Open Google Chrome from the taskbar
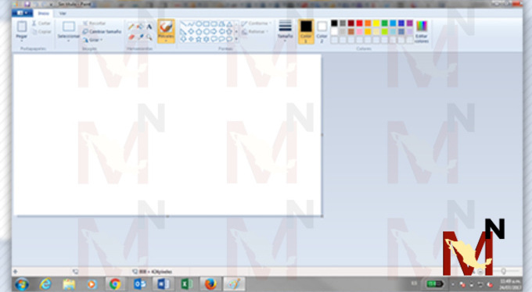The width and height of the screenshot is (532, 292). click(115, 284)
